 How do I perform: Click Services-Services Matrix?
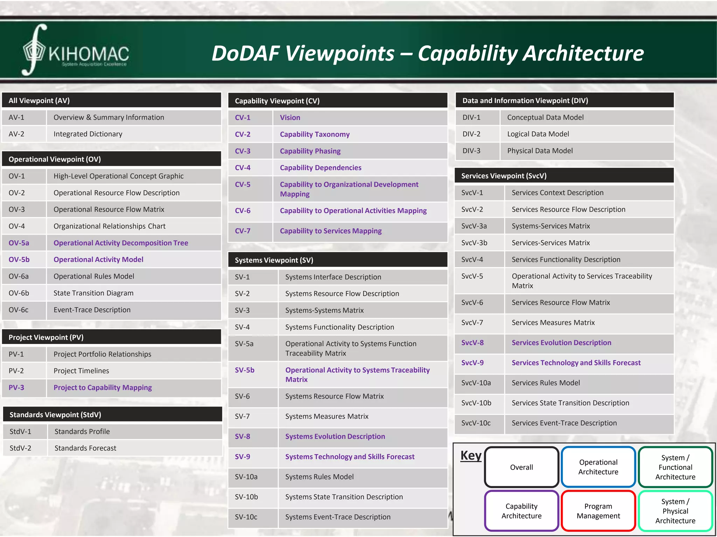tap(551, 243)
